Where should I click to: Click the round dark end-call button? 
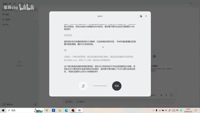[117, 86]
